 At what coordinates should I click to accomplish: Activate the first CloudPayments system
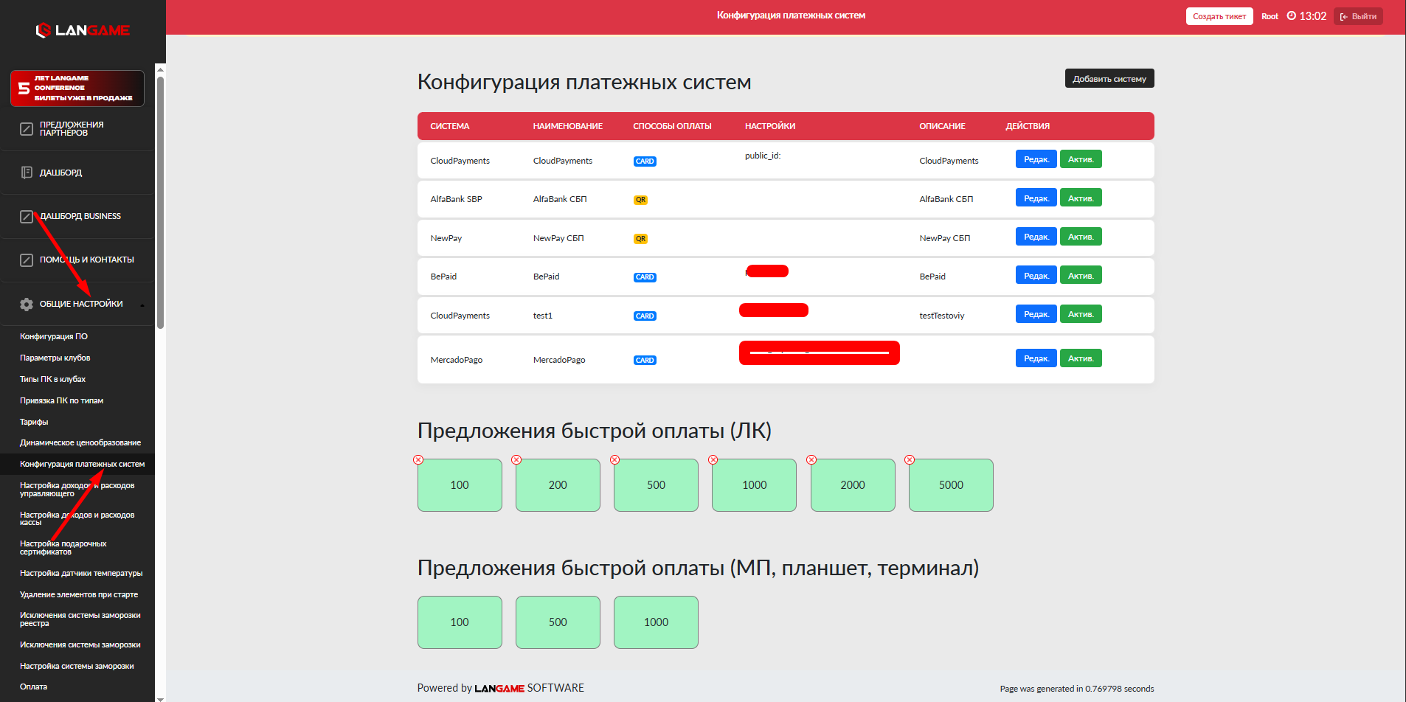[x=1081, y=159]
